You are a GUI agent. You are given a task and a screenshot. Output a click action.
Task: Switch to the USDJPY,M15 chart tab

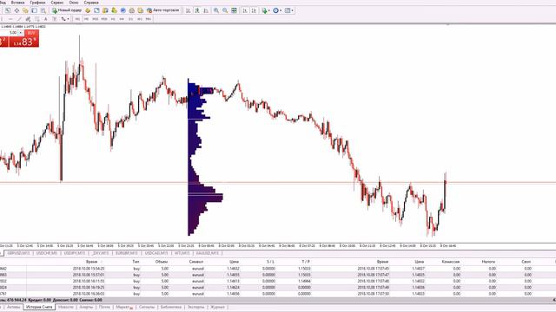point(75,253)
